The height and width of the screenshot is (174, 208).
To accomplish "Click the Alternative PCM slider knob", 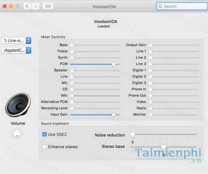I will pos(72,102).
